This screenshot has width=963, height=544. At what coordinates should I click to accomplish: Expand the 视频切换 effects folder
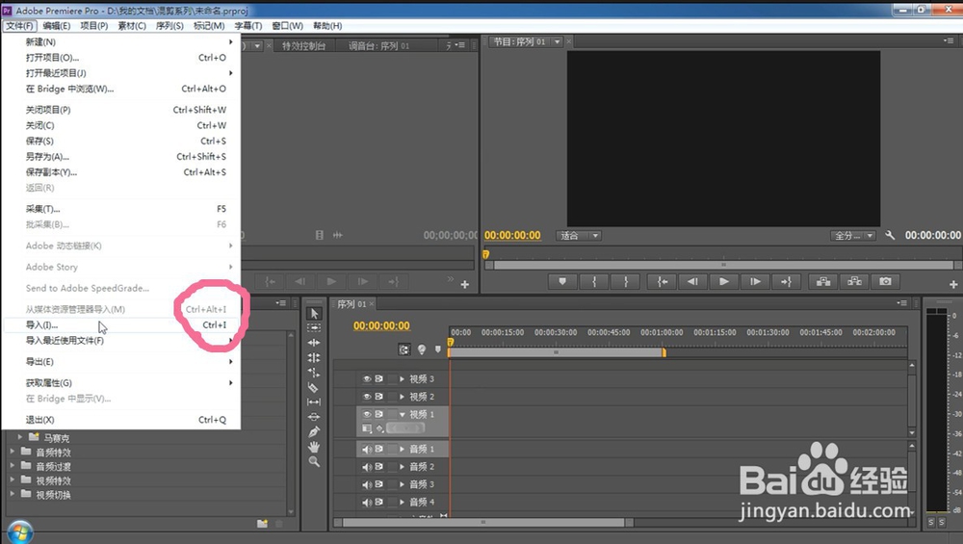coord(13,494)
